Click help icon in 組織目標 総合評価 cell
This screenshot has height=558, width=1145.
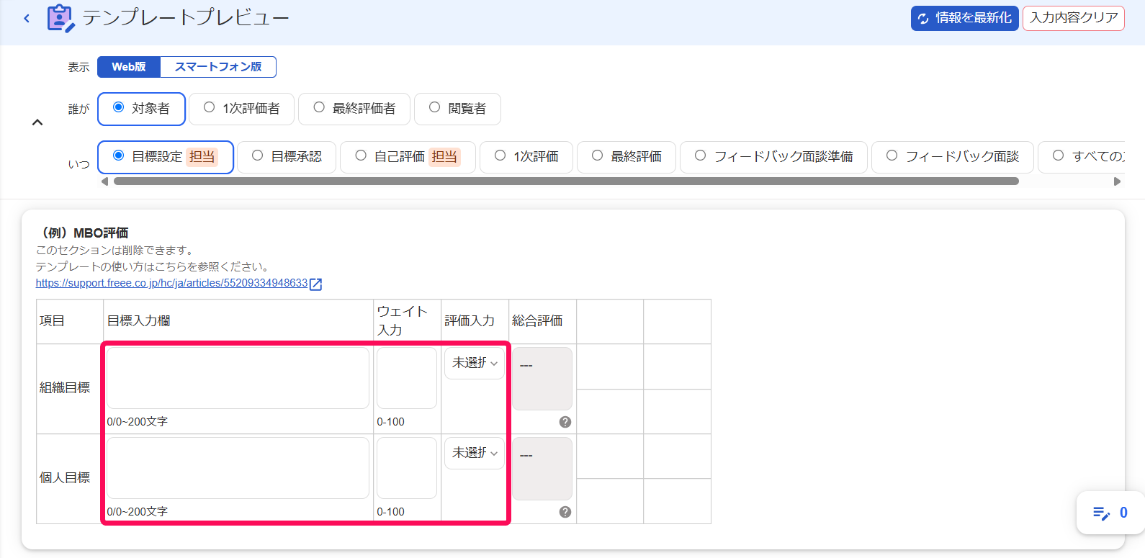coord(565,422)
